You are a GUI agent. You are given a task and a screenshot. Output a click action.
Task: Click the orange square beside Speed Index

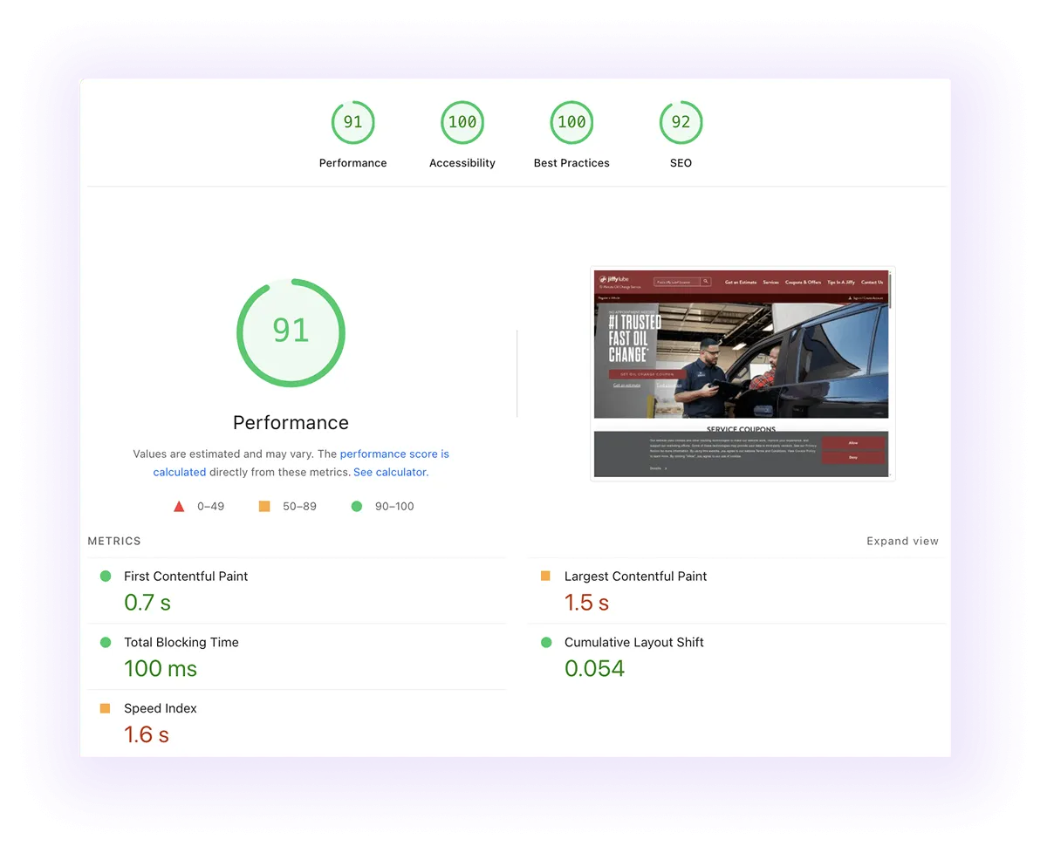tap(106, 708)
